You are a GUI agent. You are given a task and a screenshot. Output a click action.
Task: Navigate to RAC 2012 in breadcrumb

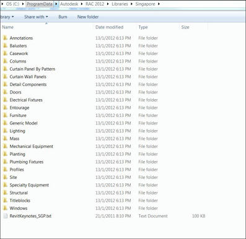tap(95, 4)
